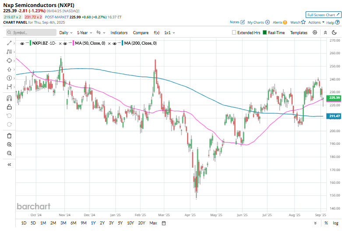Open the Fibonacci/list annotation tool

9,52
